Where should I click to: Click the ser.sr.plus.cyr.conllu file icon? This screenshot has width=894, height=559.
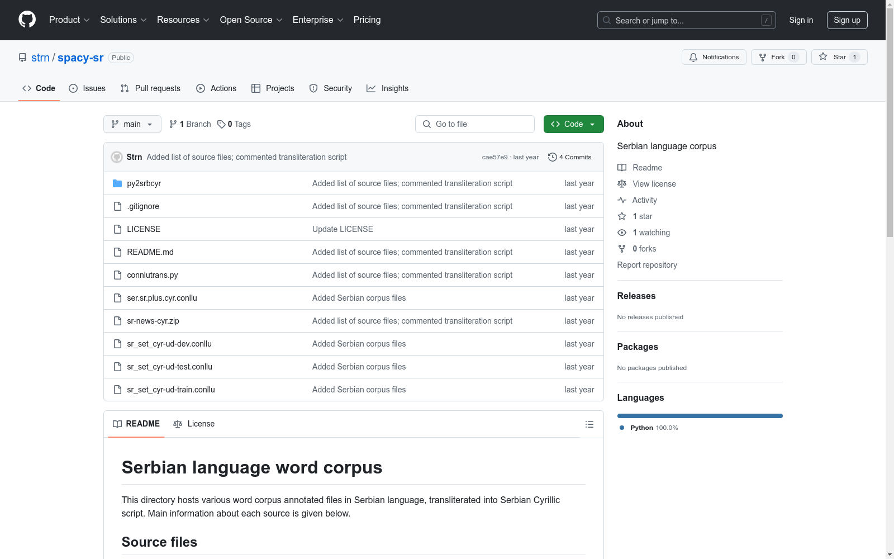(x=117, y=298)
